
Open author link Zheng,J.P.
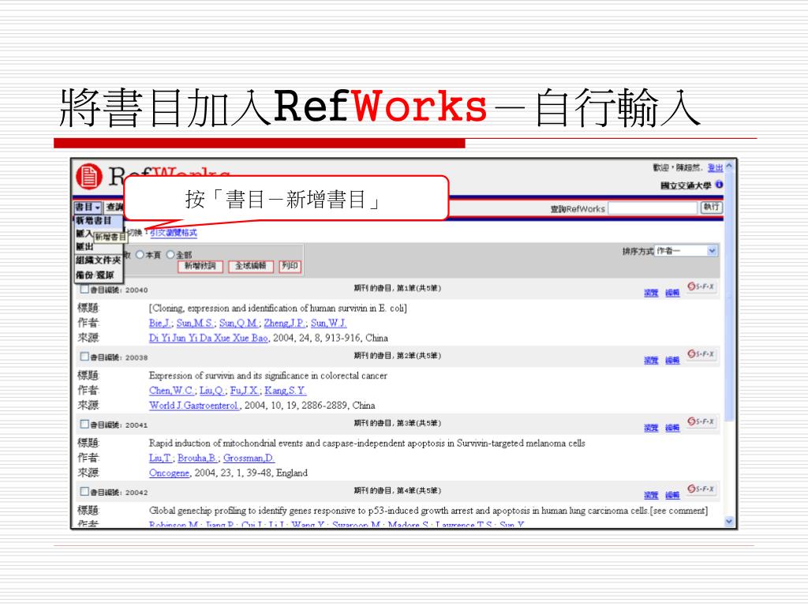(285, 323)
